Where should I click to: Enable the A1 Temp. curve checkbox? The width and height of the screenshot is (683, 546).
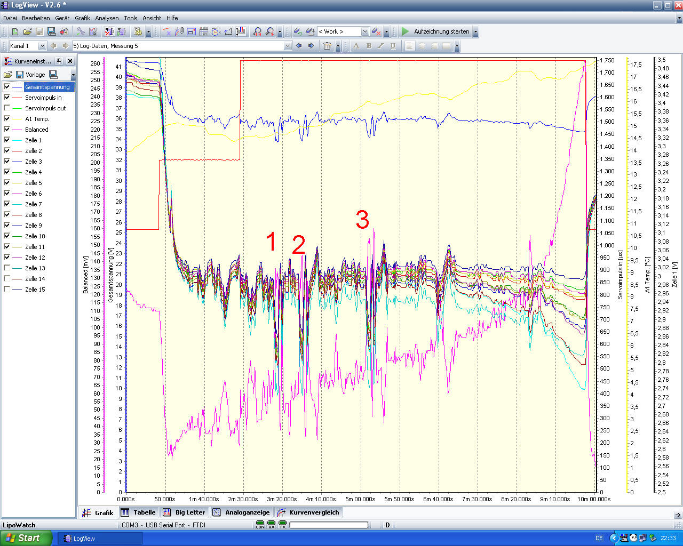pyautogui.click(x=7, y=119)
